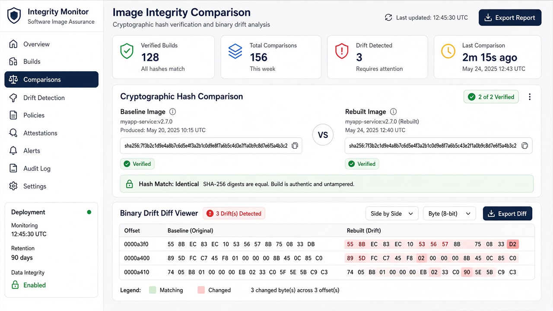Click the Baseline Image info icon

tap(173, 111)
